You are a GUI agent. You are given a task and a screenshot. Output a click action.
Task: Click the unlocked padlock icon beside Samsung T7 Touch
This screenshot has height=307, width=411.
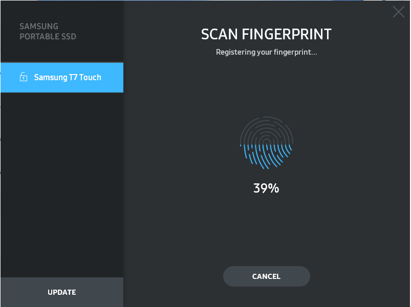23,77
